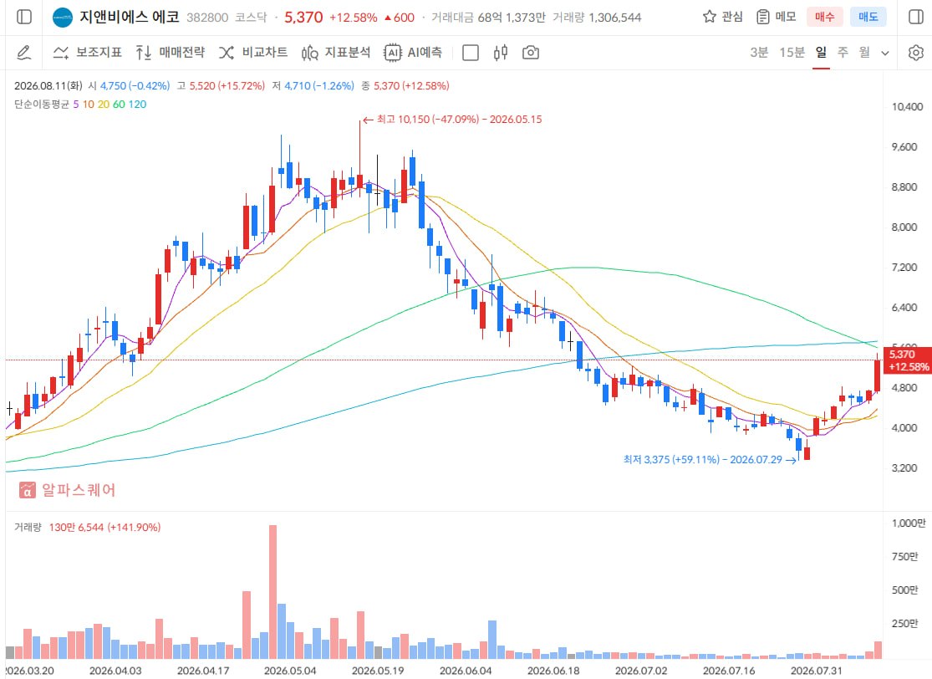Select the pencil drawing tool
Image resolution: width=932 pixels, height=679 pixels.
tap(23, 53)
